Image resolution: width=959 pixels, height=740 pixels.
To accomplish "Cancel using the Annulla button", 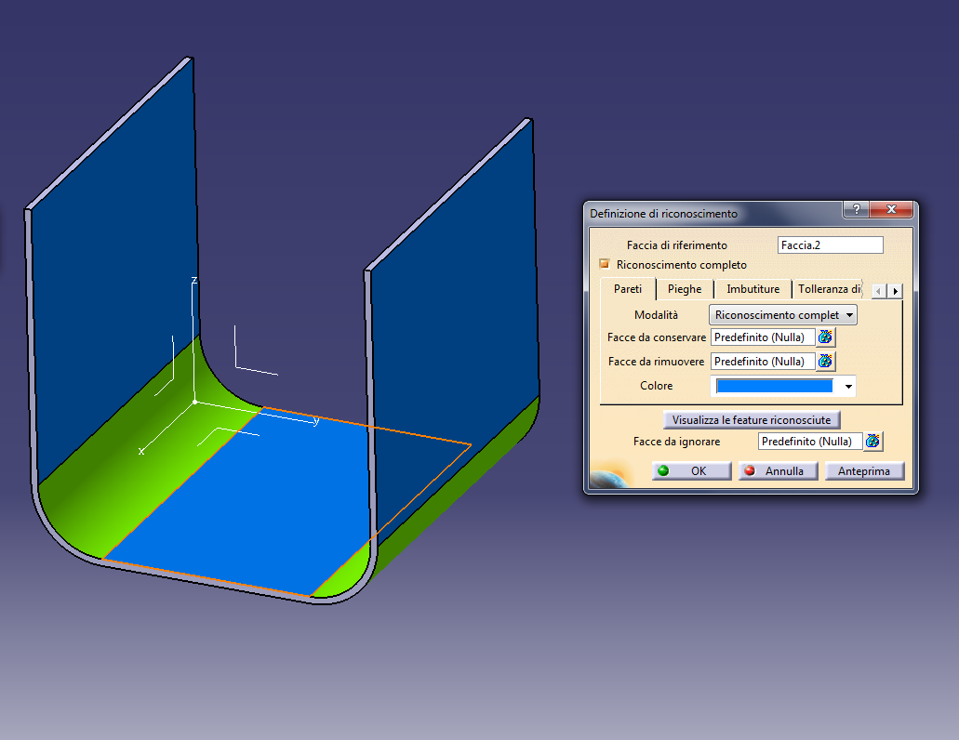I will pos(778,470).
